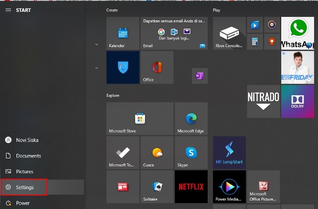
Task: Launch the Dolby tile
Action: click(x=298, y=101)
